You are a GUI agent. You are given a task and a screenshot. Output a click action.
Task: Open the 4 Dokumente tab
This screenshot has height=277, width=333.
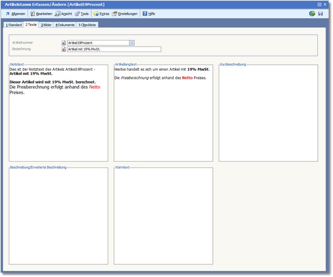point(65,24)
